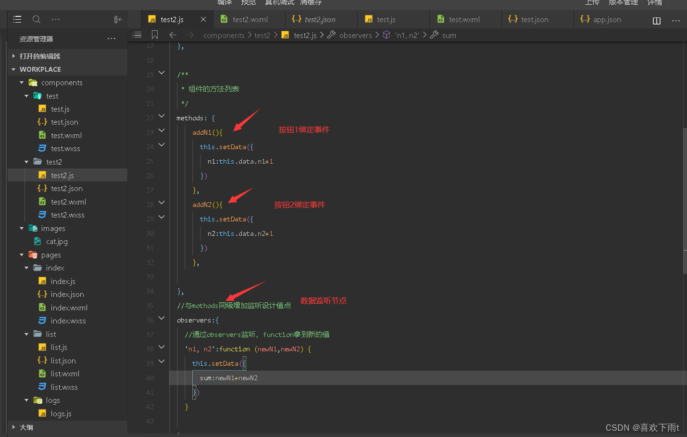Open the outline list icon in sidebar header
This screenshot has height=437, width=687.
(17, 19)
